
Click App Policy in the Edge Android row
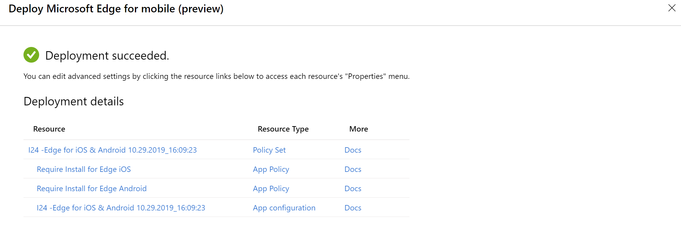271,188
